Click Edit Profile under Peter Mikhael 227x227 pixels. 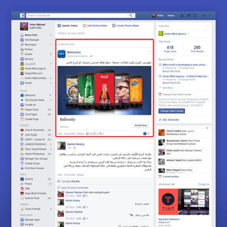36,28
